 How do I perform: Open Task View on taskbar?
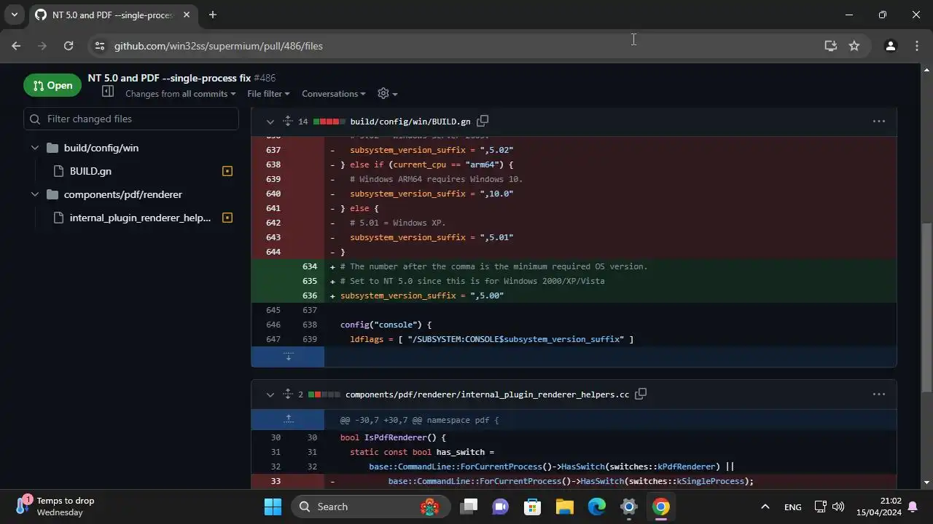point(469,507)
